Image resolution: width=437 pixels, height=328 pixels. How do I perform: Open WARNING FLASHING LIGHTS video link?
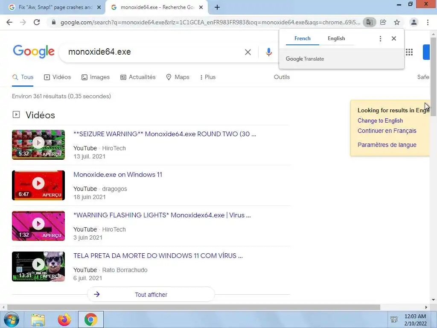point(162,215)
